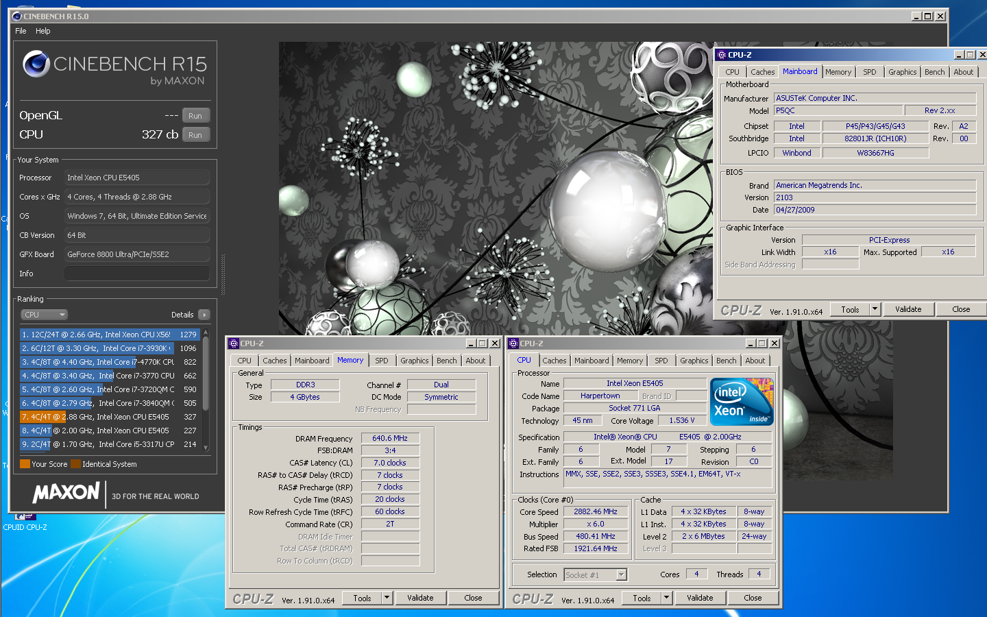
Task: Switch to Caches tab in Mainboard CPU-Z window
Action: (x=762, y=72)
